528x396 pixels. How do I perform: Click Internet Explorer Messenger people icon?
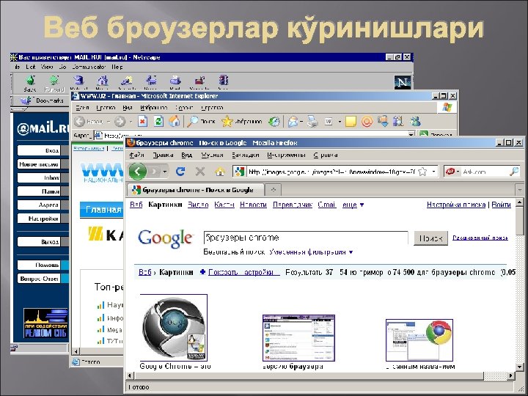click(x=415, y=121)
